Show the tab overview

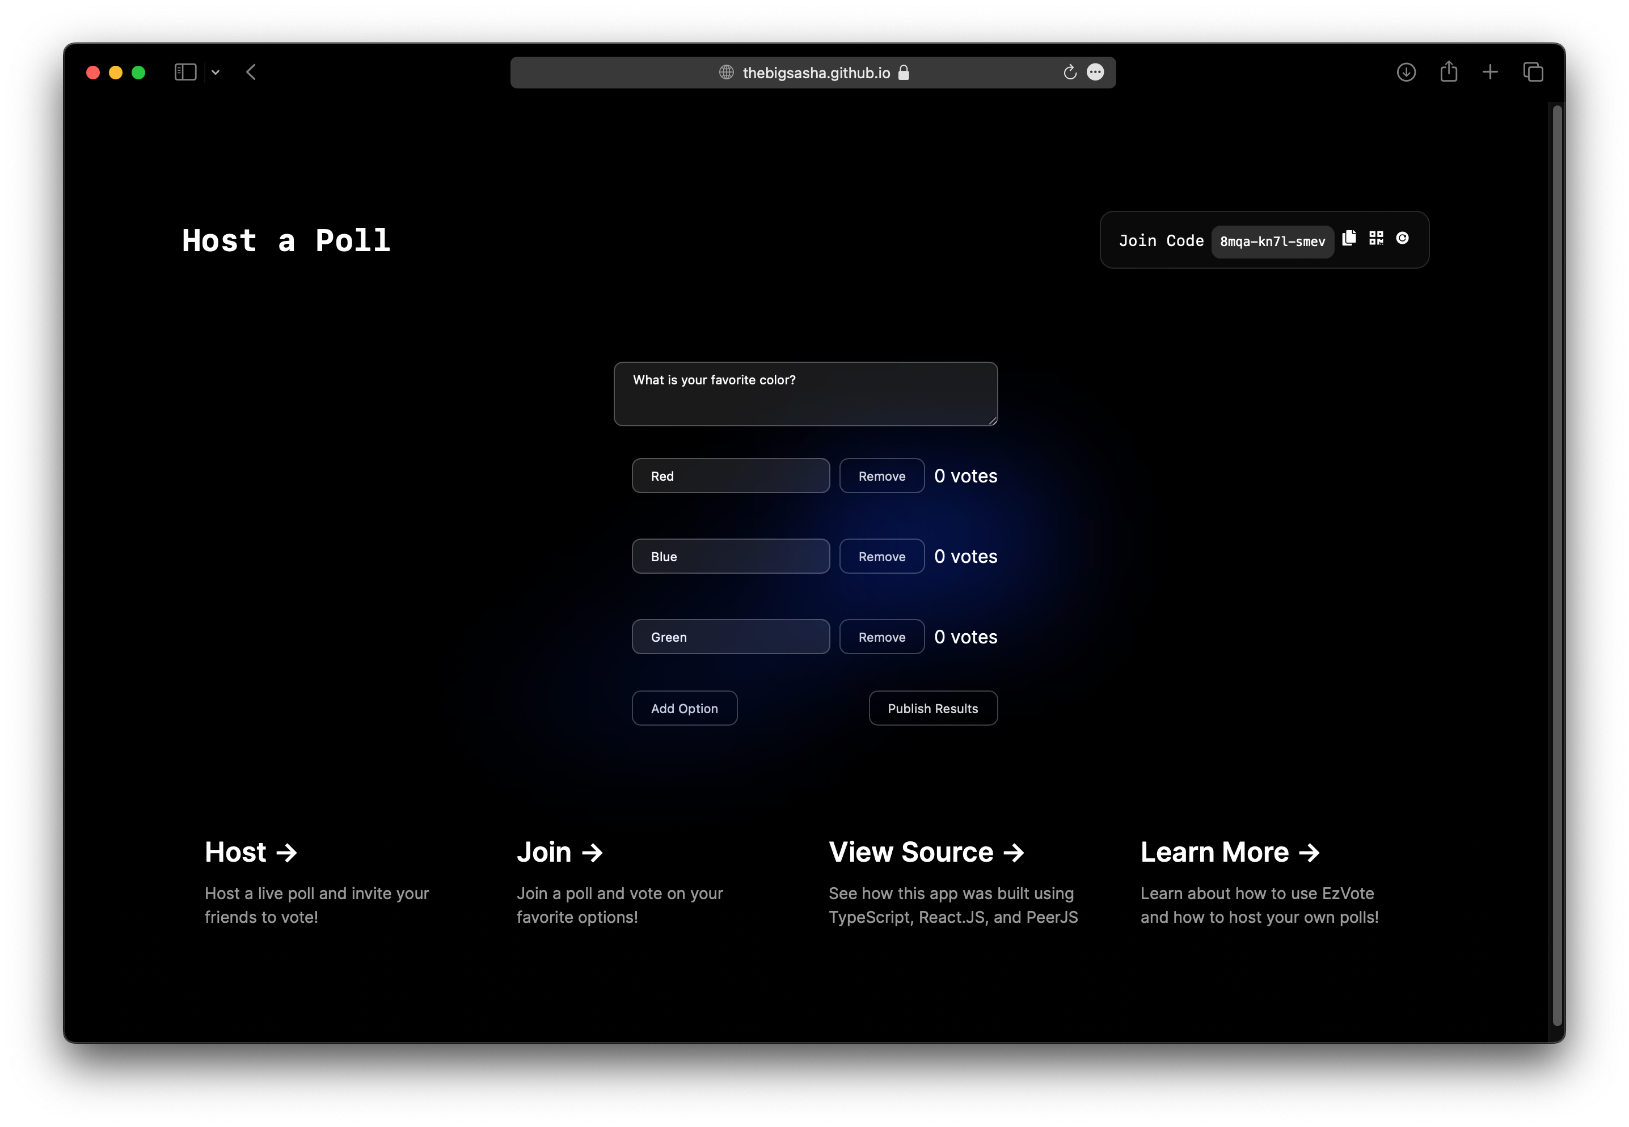[x=1533, y=71]
